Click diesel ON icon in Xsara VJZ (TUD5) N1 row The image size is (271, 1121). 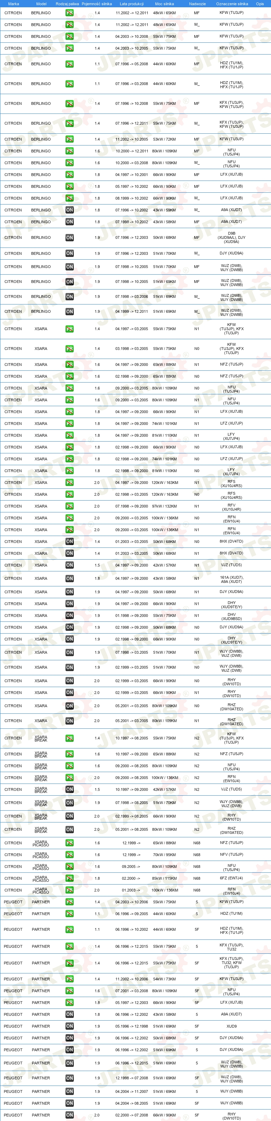pos(70,565)
